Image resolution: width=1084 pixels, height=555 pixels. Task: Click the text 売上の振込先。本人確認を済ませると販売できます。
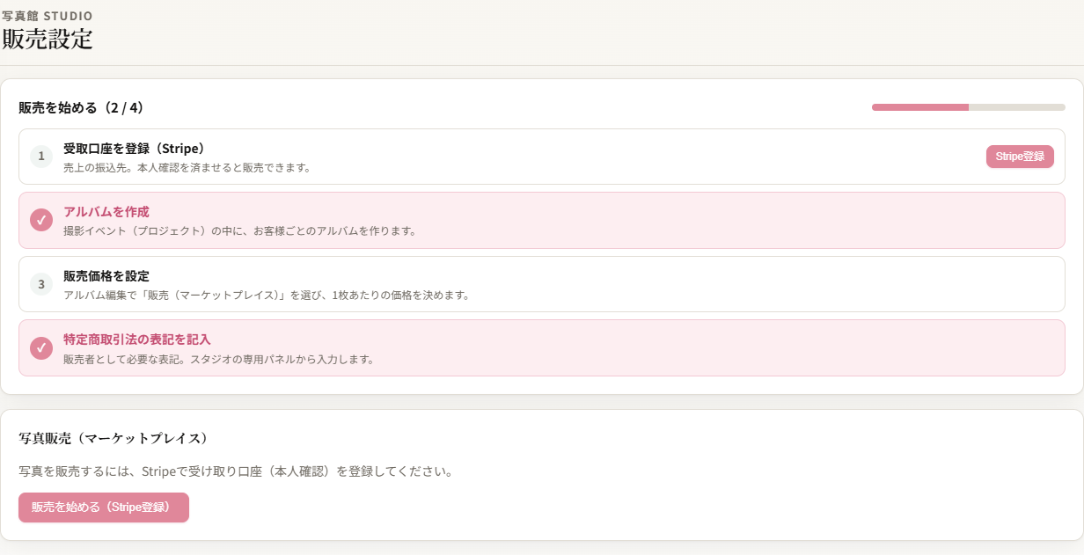pyautogui.click(x=187, y=167)
